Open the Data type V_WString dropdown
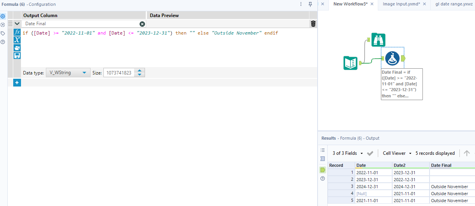475x206 pixels. [68, 73]
